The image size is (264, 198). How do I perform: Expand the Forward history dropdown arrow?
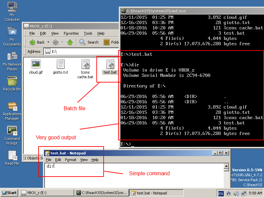coord(62,42)
